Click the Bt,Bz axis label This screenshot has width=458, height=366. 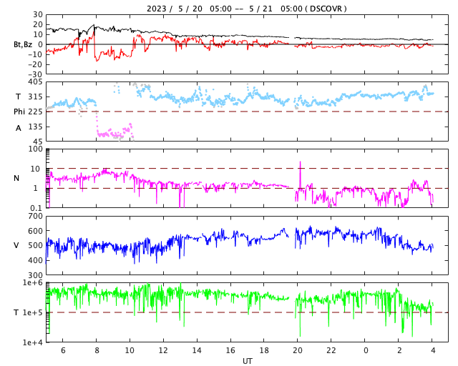[23, 44]
